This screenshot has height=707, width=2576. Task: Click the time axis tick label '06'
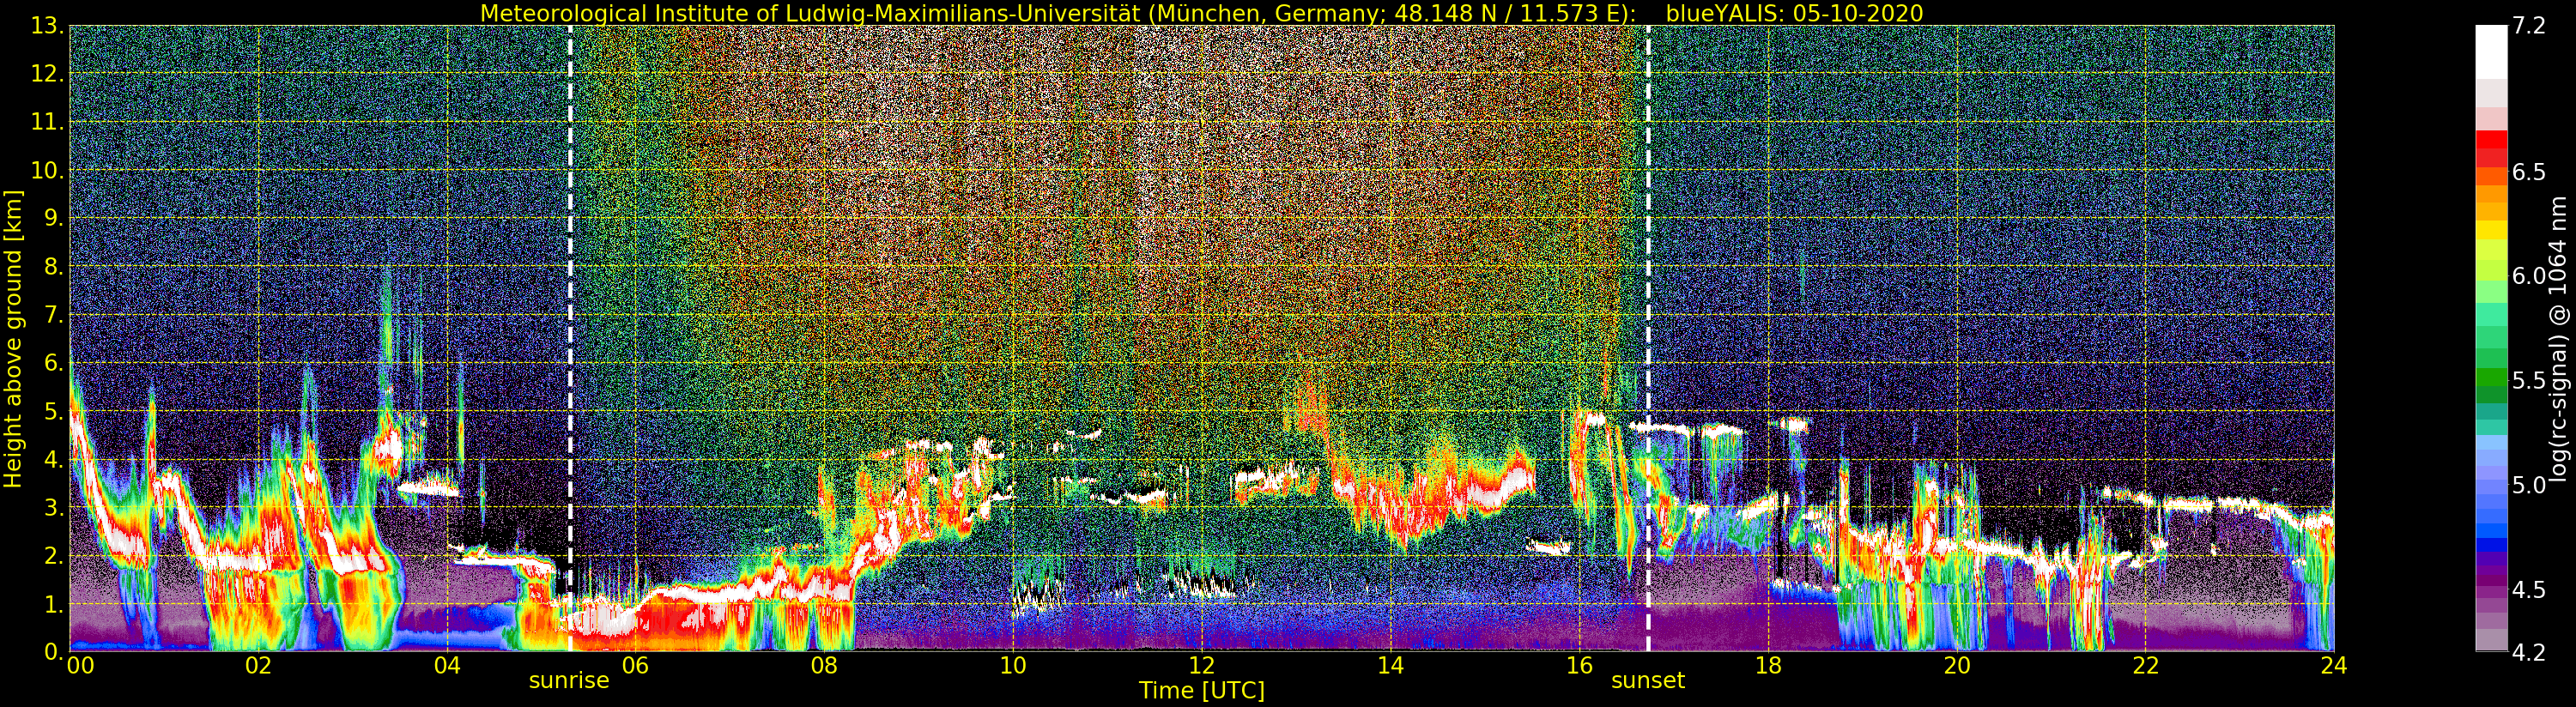[636, 666]
